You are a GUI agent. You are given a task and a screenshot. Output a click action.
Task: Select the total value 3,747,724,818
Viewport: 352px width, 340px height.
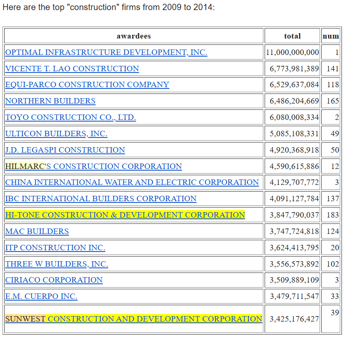[294, 232]
